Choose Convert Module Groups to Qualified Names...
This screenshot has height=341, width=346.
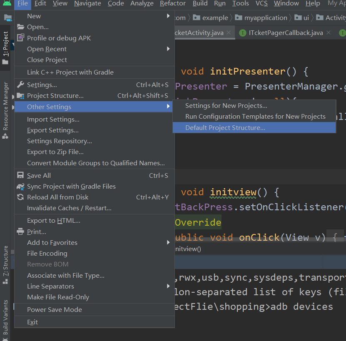click(x=95, y=163)
